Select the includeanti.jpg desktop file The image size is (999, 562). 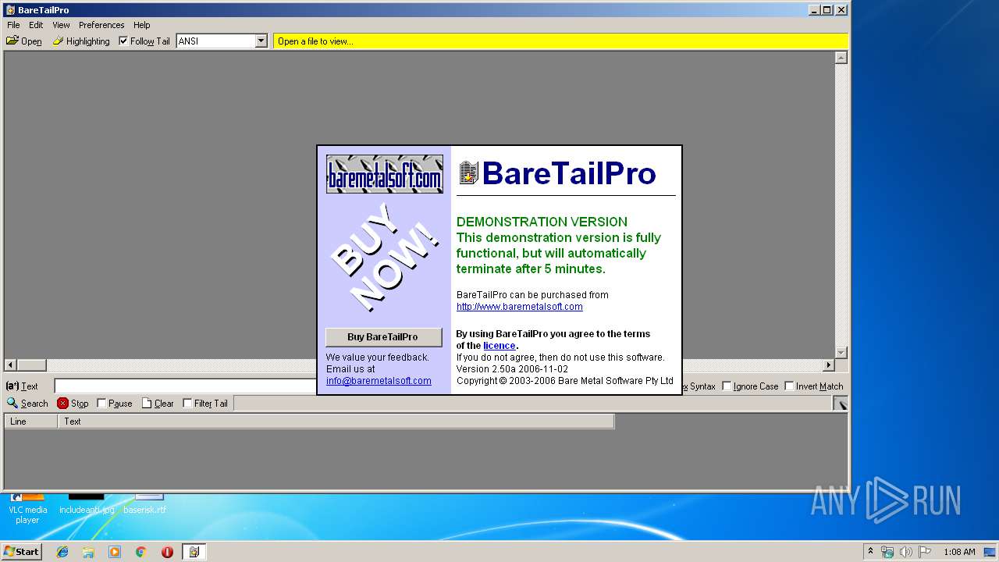click(x=87, y=504)
